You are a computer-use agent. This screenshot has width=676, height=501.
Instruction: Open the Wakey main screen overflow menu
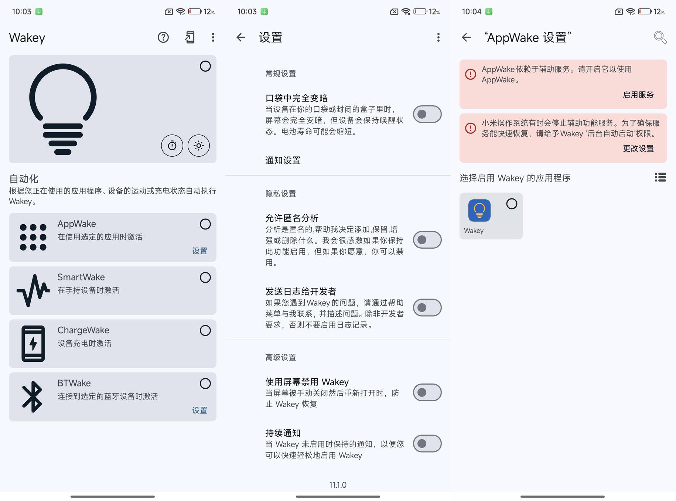213,37
